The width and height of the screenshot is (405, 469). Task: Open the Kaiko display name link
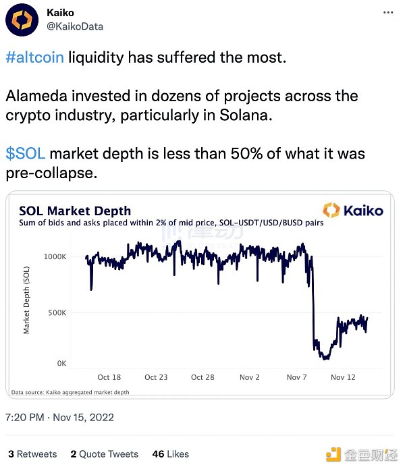(x=61, y=12)
